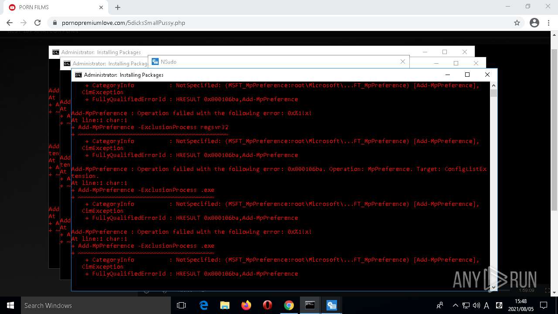Close the NSudo window
The image size is (558, 314).
point(403,61)
